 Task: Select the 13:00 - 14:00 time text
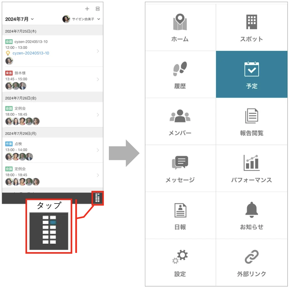16,150
